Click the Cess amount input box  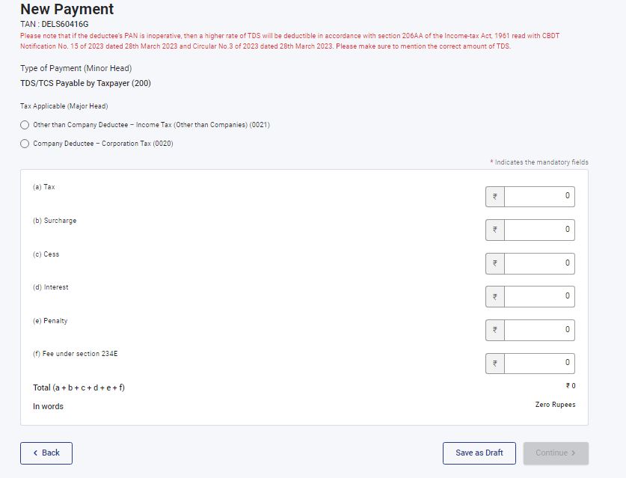pyautogui.click(x=538, y=263)
